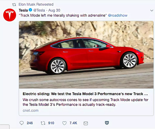
Task: Expand tweet options chevron at top right
Action: pyautogui.click(x=152, y=10)
